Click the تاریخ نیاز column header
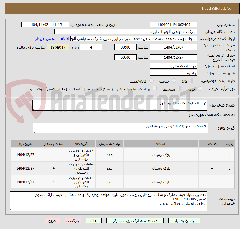Screen dimensions: 240x229 25,144
